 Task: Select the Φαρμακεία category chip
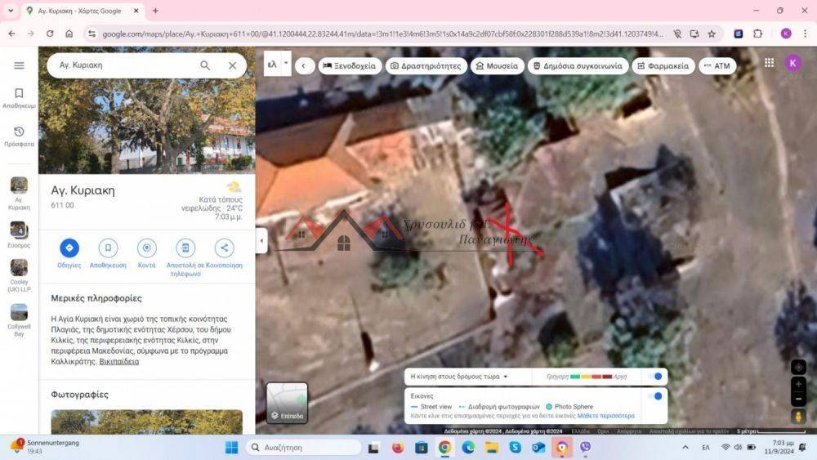tap(663, 66)
